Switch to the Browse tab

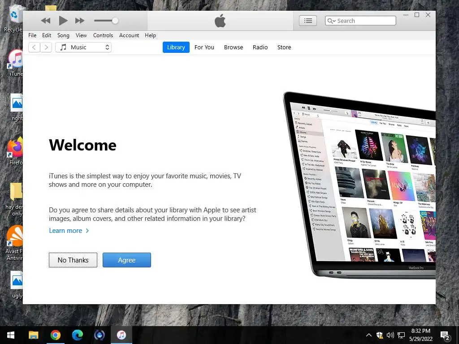(x=233, y=47)
